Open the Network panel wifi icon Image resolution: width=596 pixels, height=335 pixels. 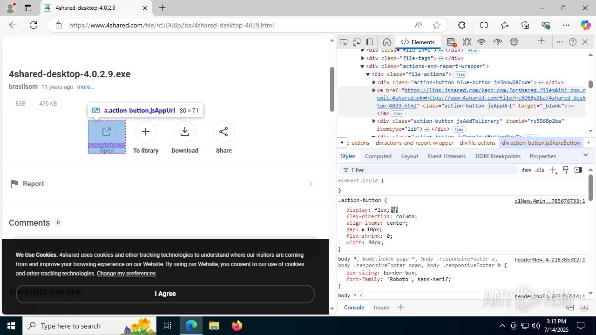point(481,42)
